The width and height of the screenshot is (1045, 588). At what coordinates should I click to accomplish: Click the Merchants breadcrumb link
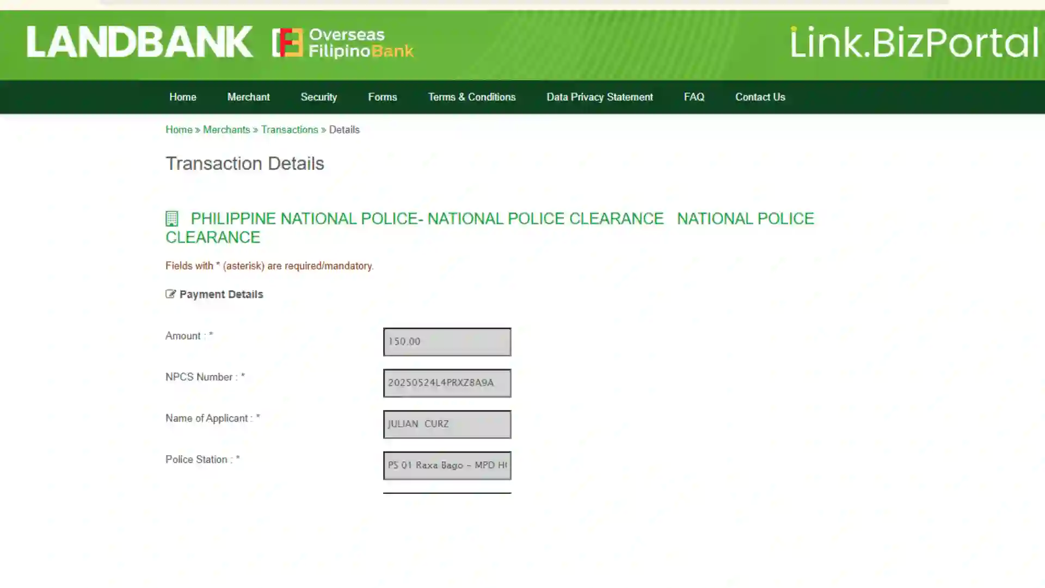[226, 130]
